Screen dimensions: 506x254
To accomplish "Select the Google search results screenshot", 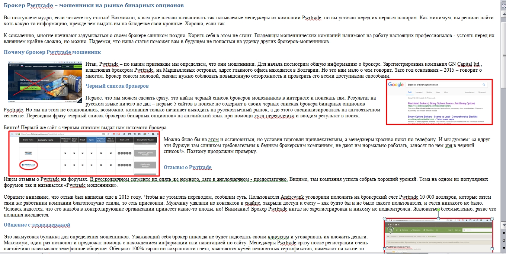I will (x=439, y=102).
